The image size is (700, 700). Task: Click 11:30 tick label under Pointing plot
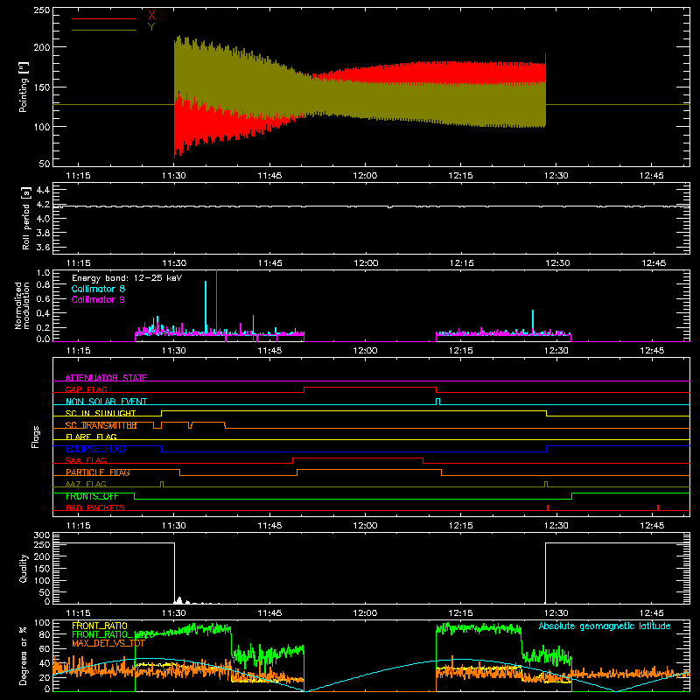(x=174, y=176)
